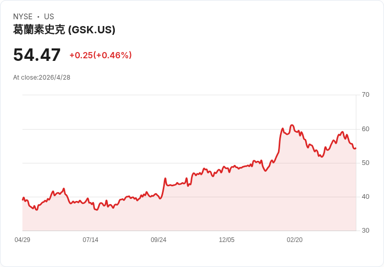
Task: Open the 葛蘭素史克 (GSK.US) stock title
Action: click(64, 30)
